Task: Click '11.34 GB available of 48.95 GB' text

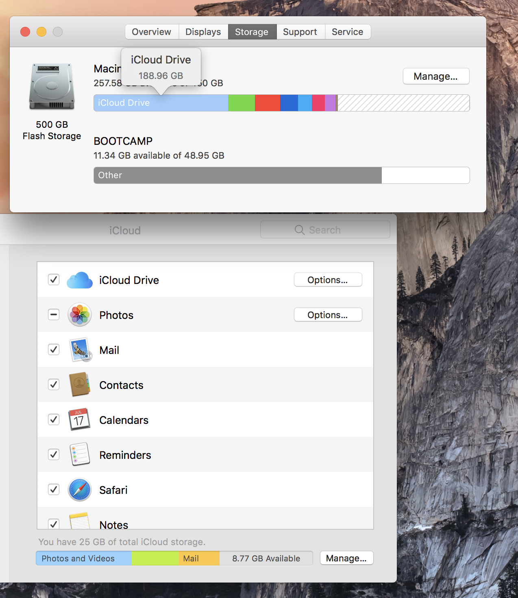Action: tap(159, 155)
